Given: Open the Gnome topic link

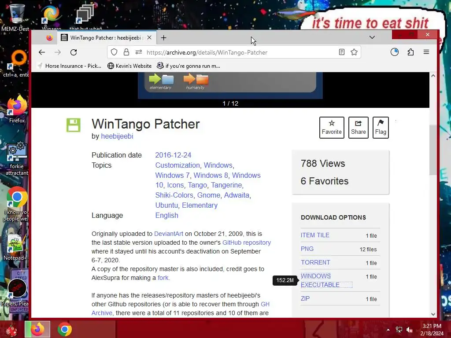Looking at the screenshot, I should [x=208, y=195].
